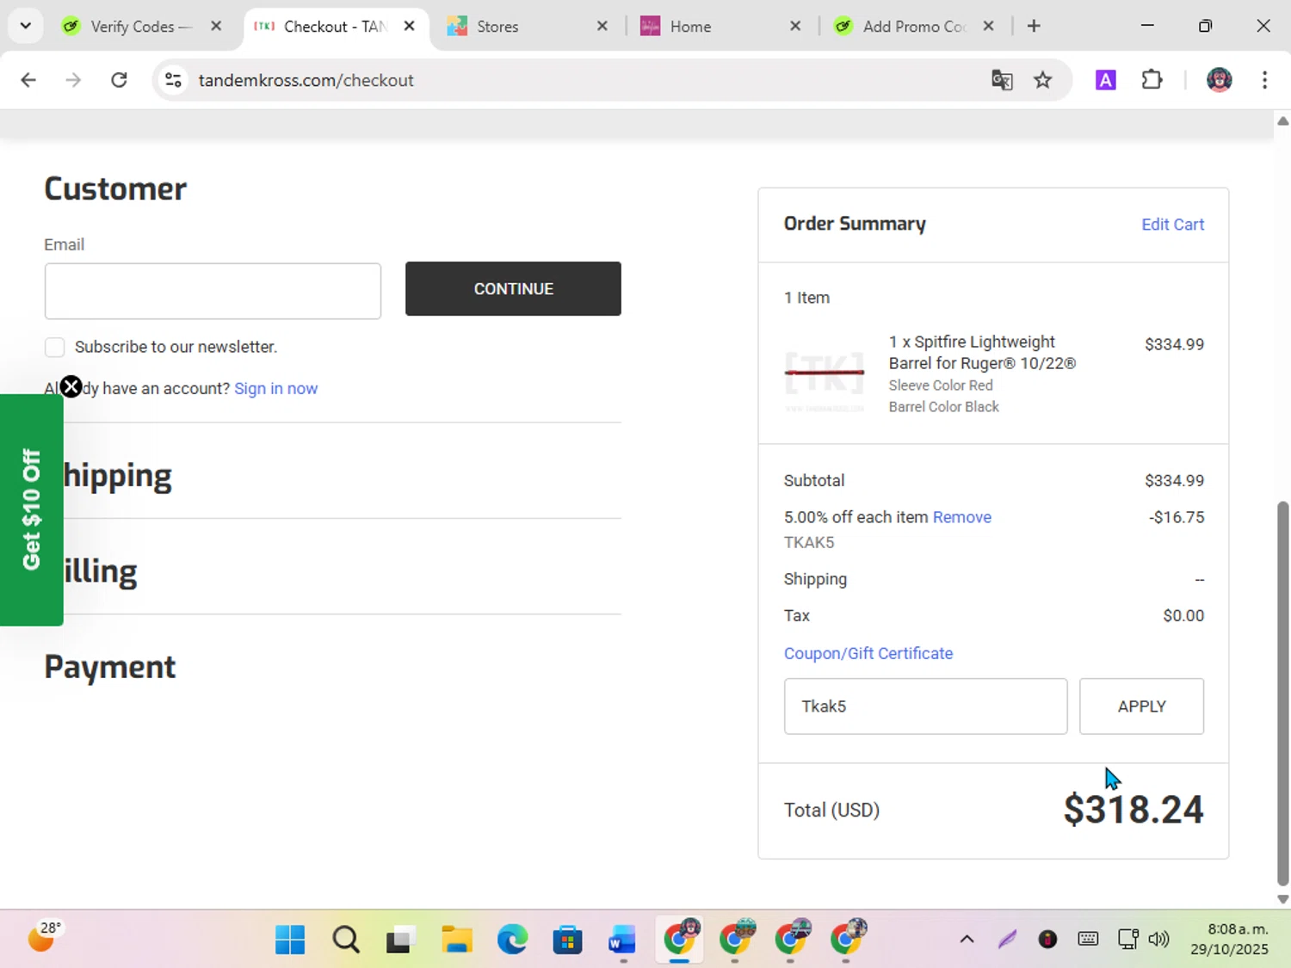Open Microsoft Store from the taskbar

point(567,940)
